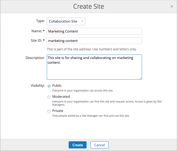Click text 'Only people added by a Site Manager'
This screenshot has width=177, height=151.
pos(75,116)
